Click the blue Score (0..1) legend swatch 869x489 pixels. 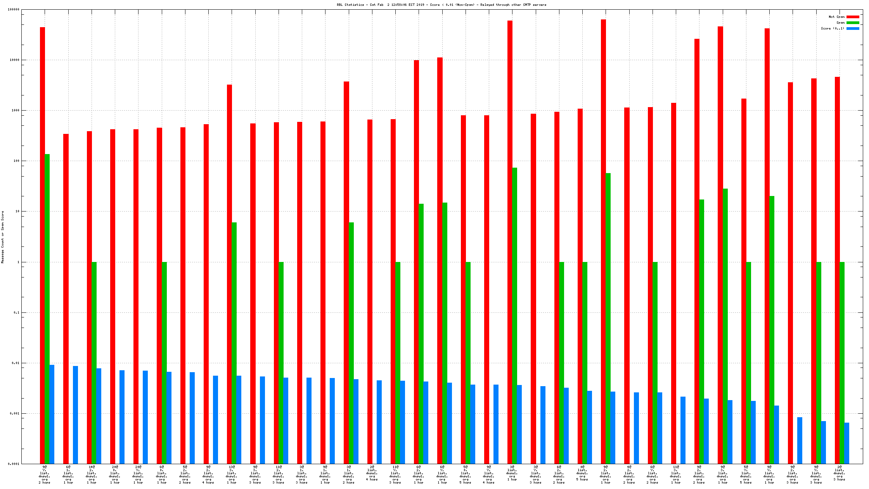pos(853,28)
